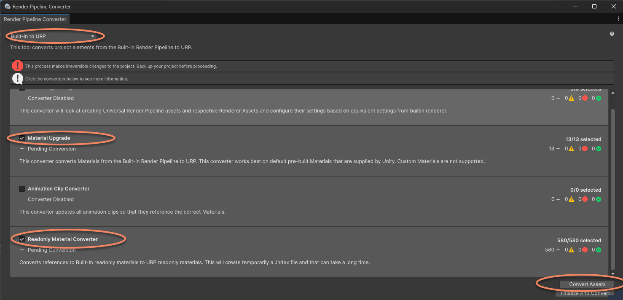
Task: Uncheck the Material Upgrade converter
Action: click(x=21, y=138)
